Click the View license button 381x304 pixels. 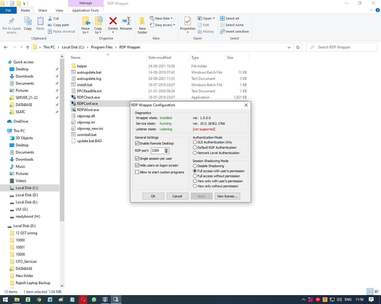227,196
